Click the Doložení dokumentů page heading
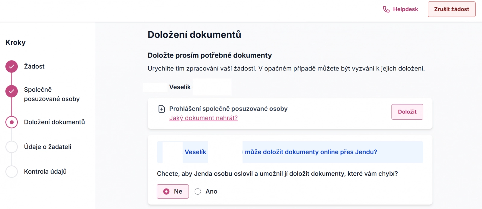The height and width of the screenshot is (209, 482). tap(194, 35)
